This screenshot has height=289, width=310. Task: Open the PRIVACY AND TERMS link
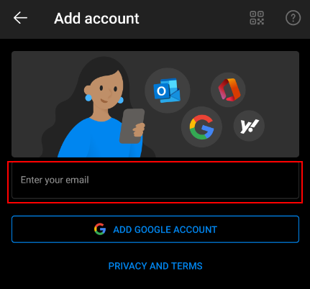point(155,266)
